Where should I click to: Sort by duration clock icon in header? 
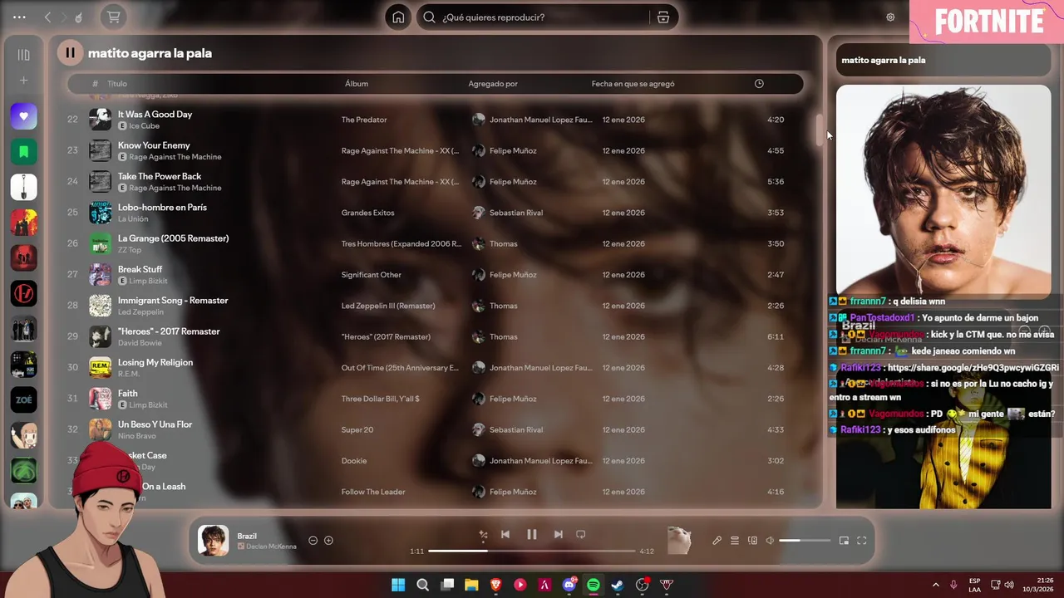pyautogui.click(x=759, y=84)
